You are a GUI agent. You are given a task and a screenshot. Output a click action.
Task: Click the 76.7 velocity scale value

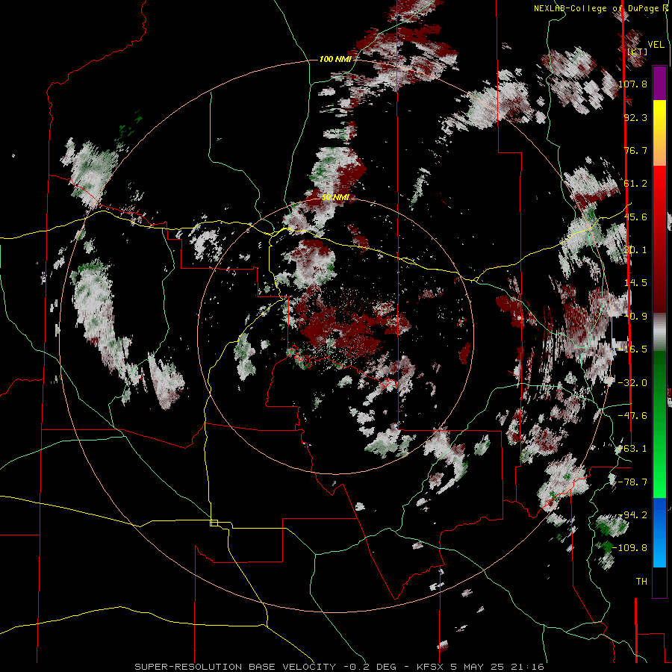635,150
